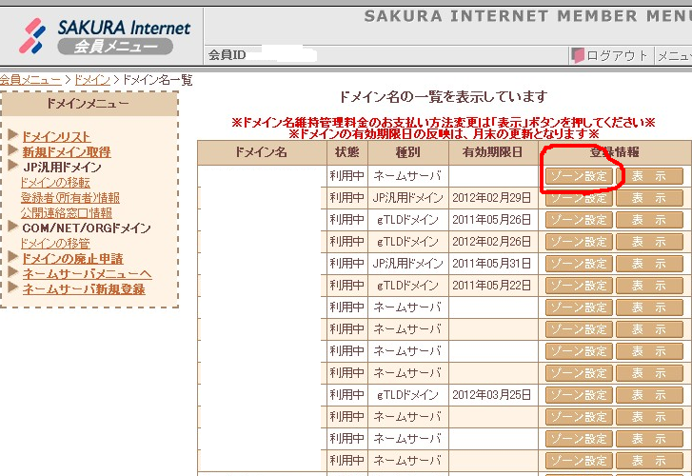Expand the COM/NET/ORGドメイン section arrow
This screenshot has height=476, width=692.
coord(12,228)
